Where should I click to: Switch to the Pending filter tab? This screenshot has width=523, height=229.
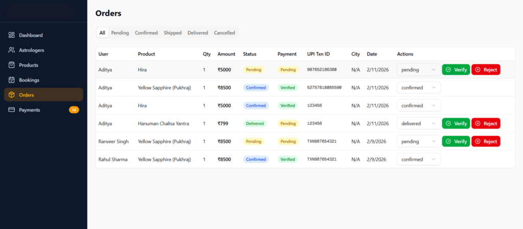[x=120, y=33]
